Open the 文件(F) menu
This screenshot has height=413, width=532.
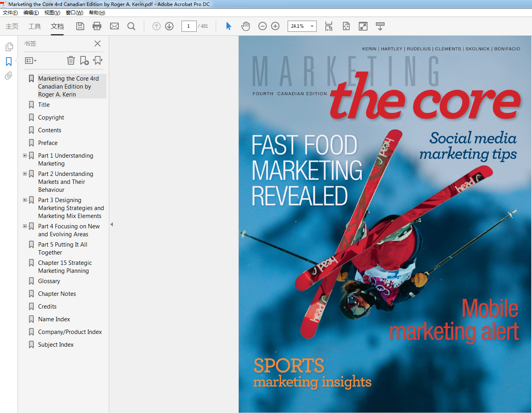click(10, 13)
